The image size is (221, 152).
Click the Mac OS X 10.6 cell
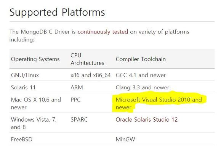pos(36,103)
